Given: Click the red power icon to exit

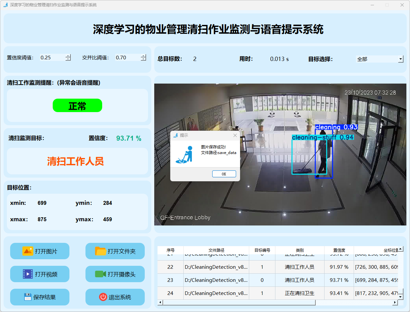Looking at the screenshot, I should point(103,297).
